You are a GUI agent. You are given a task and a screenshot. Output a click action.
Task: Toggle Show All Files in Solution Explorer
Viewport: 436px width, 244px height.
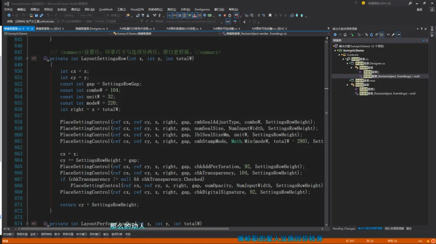381,35
